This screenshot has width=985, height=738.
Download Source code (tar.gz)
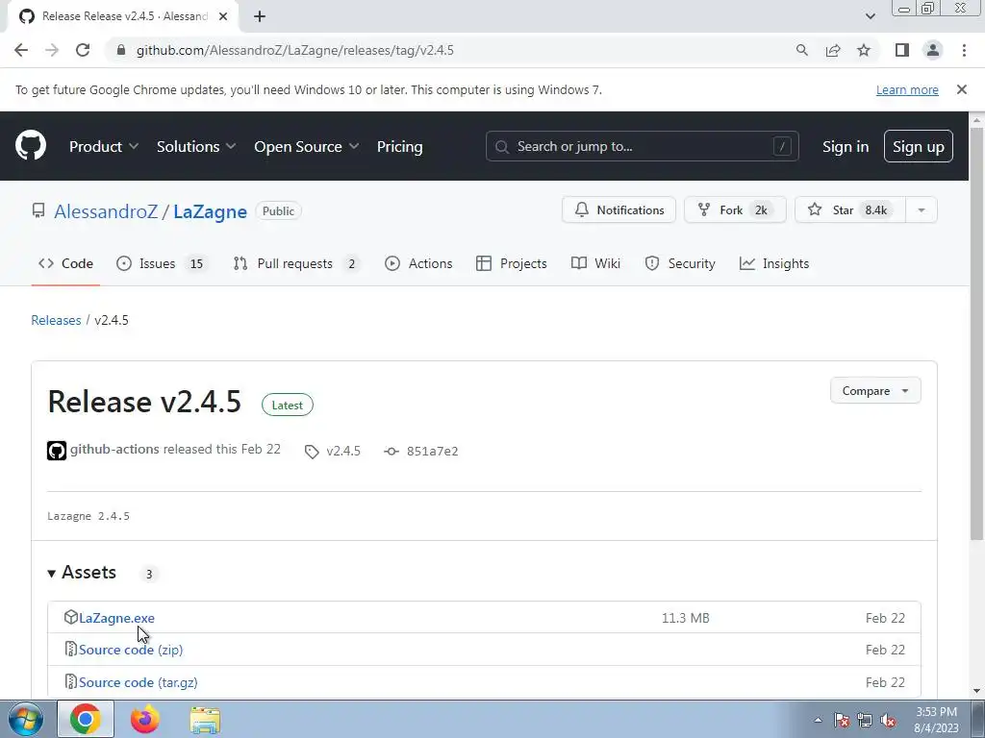139,682
